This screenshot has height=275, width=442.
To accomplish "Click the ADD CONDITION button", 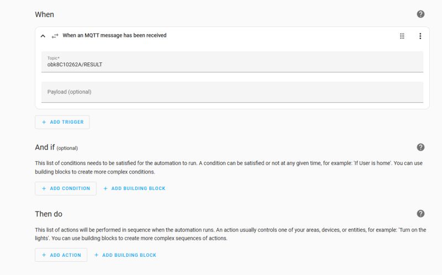I will [x=65, y=188].
